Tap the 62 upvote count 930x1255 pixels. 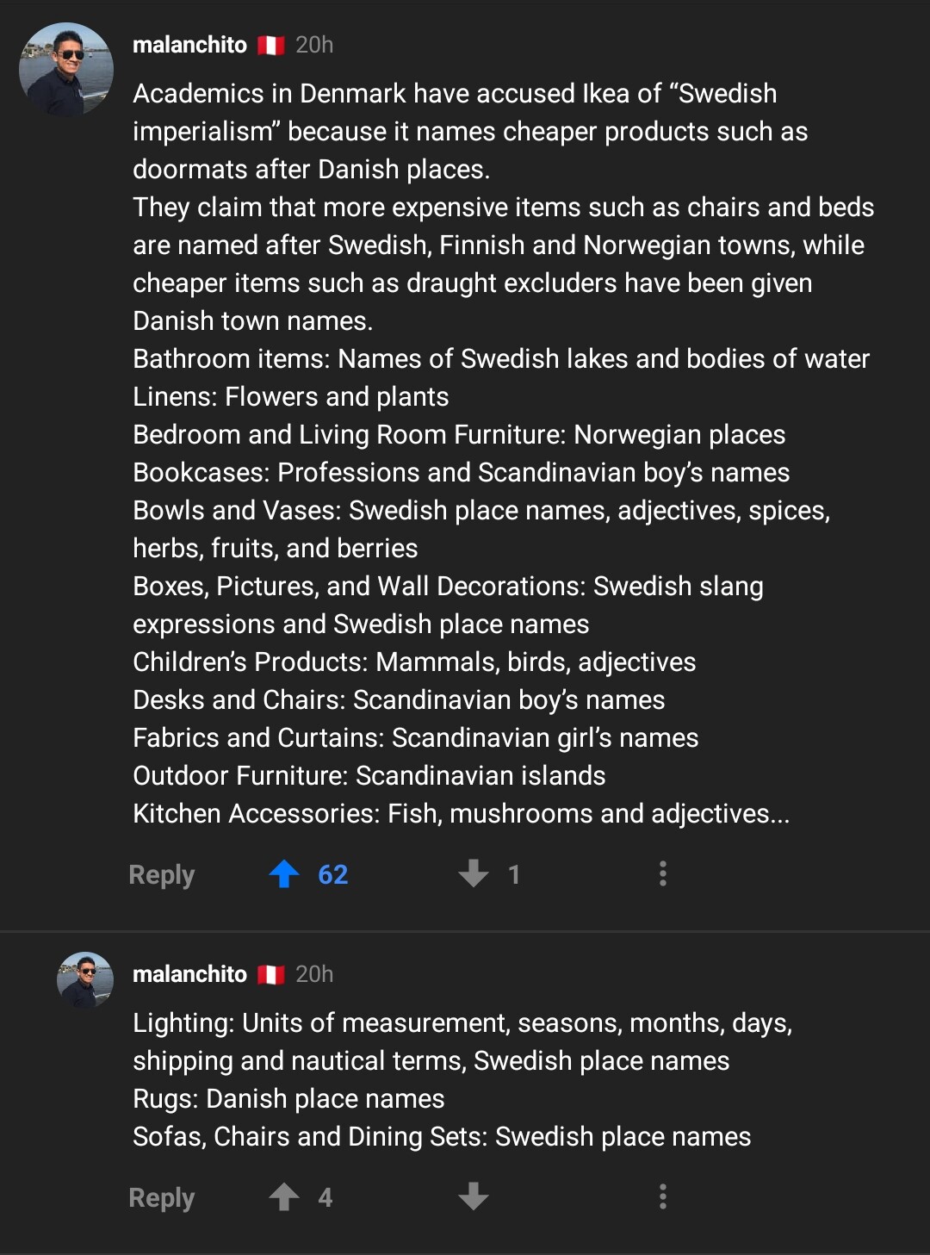point(333,875)
